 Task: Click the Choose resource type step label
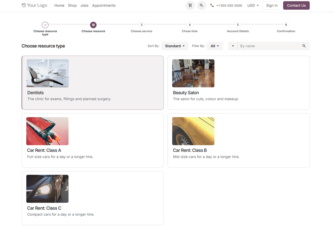(45, 33)
